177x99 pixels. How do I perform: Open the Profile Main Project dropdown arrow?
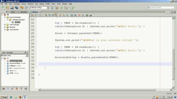(75, 8)
